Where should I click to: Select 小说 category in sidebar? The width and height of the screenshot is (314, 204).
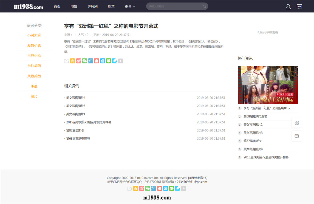click(34, 86)
